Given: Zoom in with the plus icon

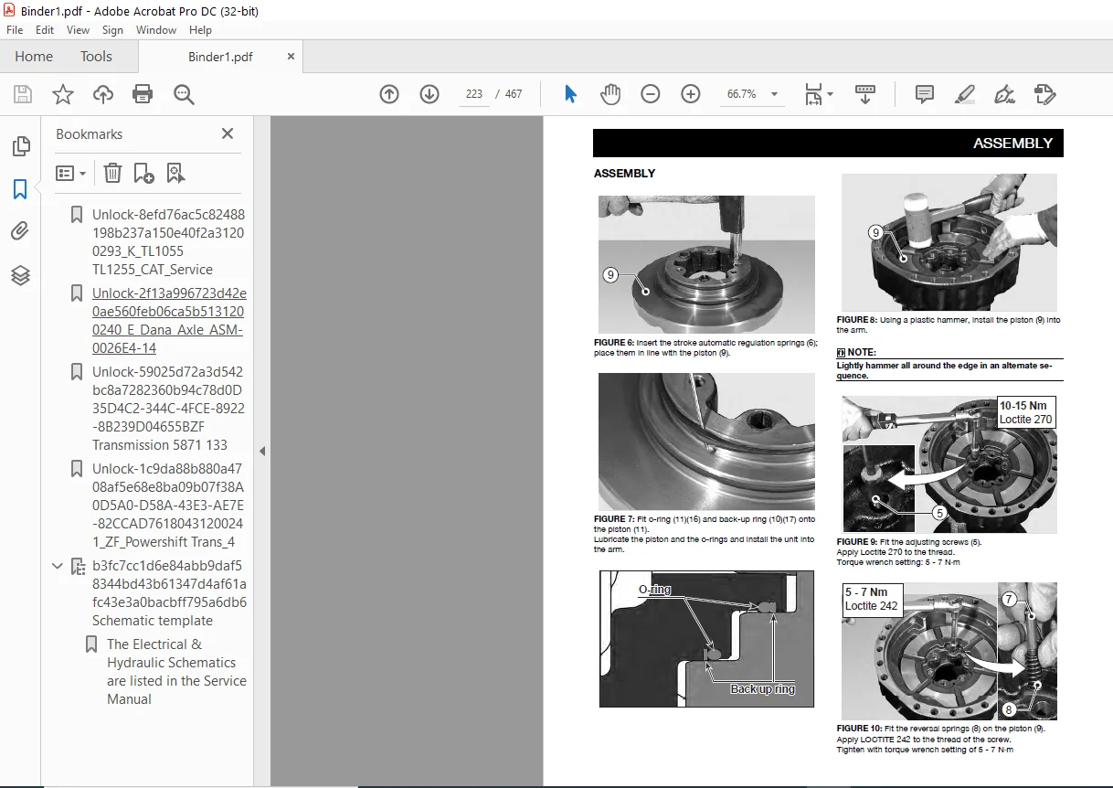Looking at the screenshot, I should coord(691,94).
